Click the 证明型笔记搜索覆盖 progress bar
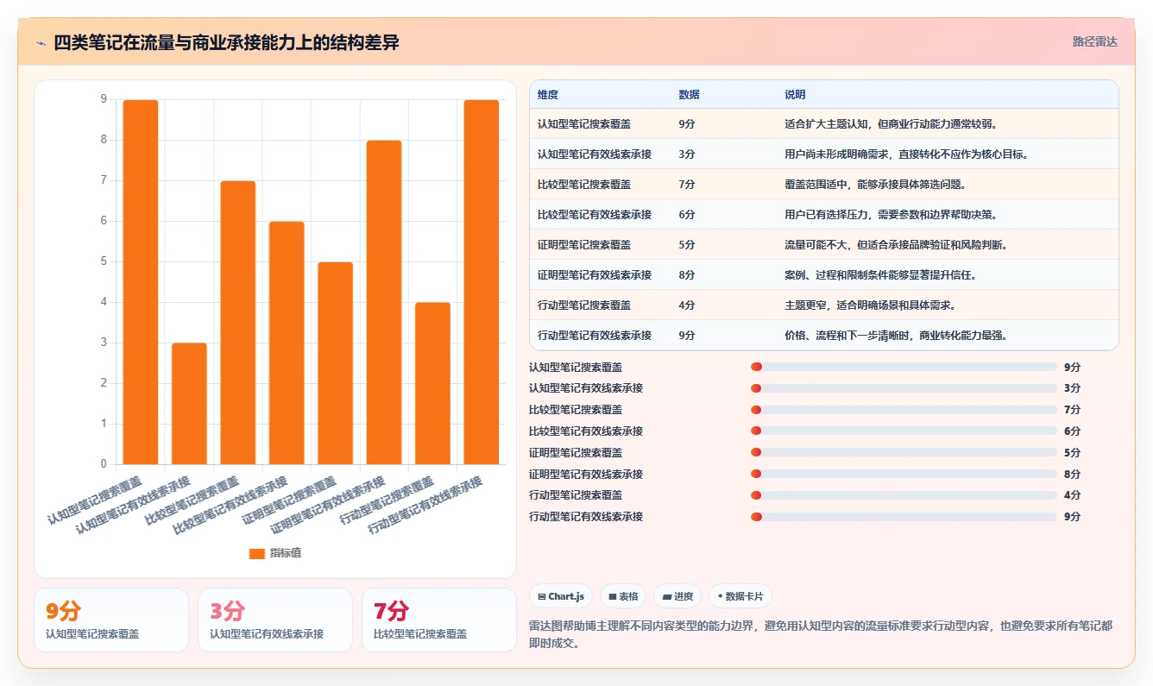This screenshot has width=1153, height=686. pos(904,452)
